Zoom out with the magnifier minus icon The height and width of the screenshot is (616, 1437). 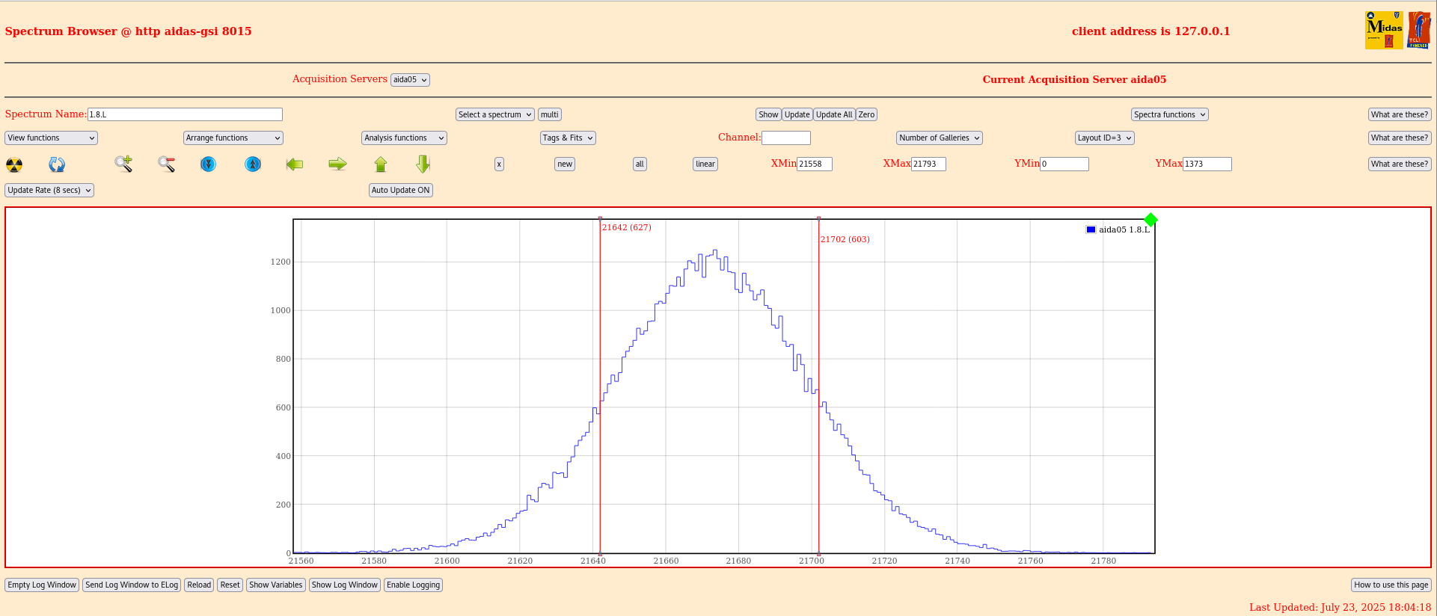[x=166, y=164]
